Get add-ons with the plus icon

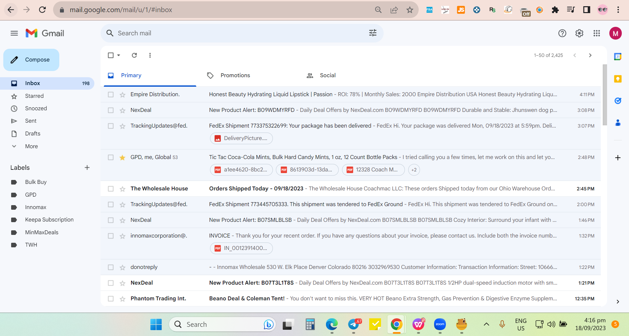pyautogui.click(x=618, y=158)
